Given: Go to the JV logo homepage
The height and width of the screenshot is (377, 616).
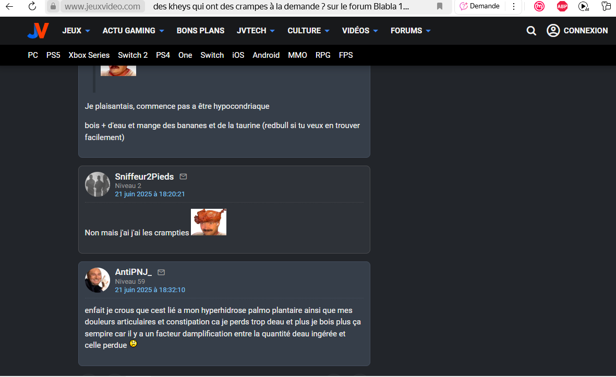Looking at the screenshot, I should tap(38, 31).
